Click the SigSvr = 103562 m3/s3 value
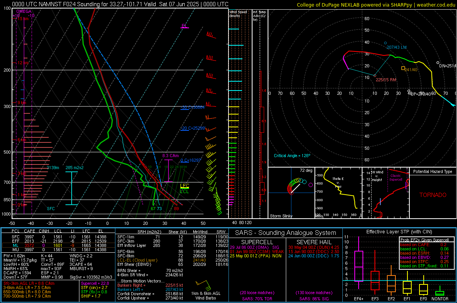The height and width of the screenshot is (303, 457). [91, 277]
